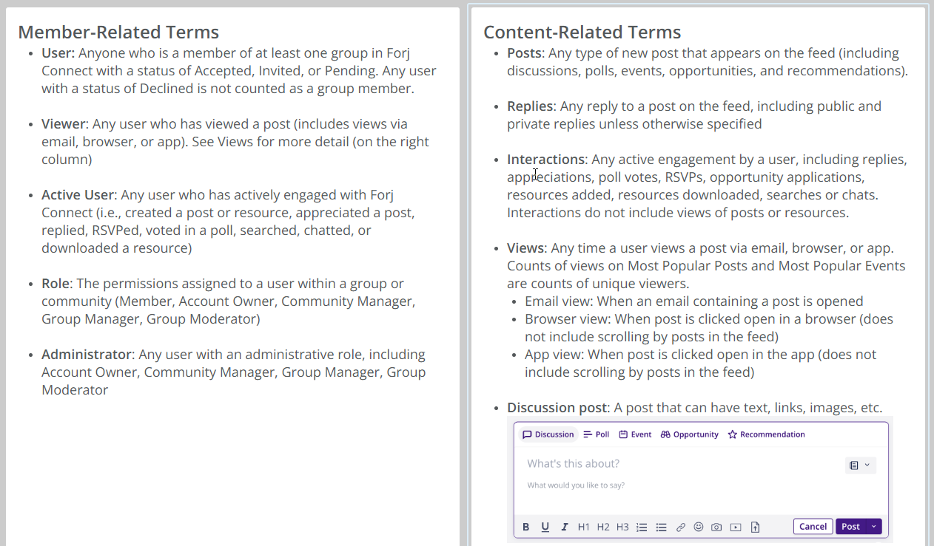Select the "Content-Related Terms" heading
Screen dimensions: 934x546
point(582,33)
